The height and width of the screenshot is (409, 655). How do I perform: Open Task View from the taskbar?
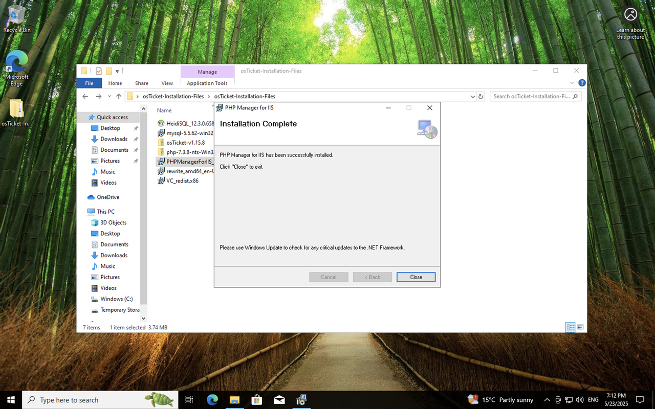[189, 400]
